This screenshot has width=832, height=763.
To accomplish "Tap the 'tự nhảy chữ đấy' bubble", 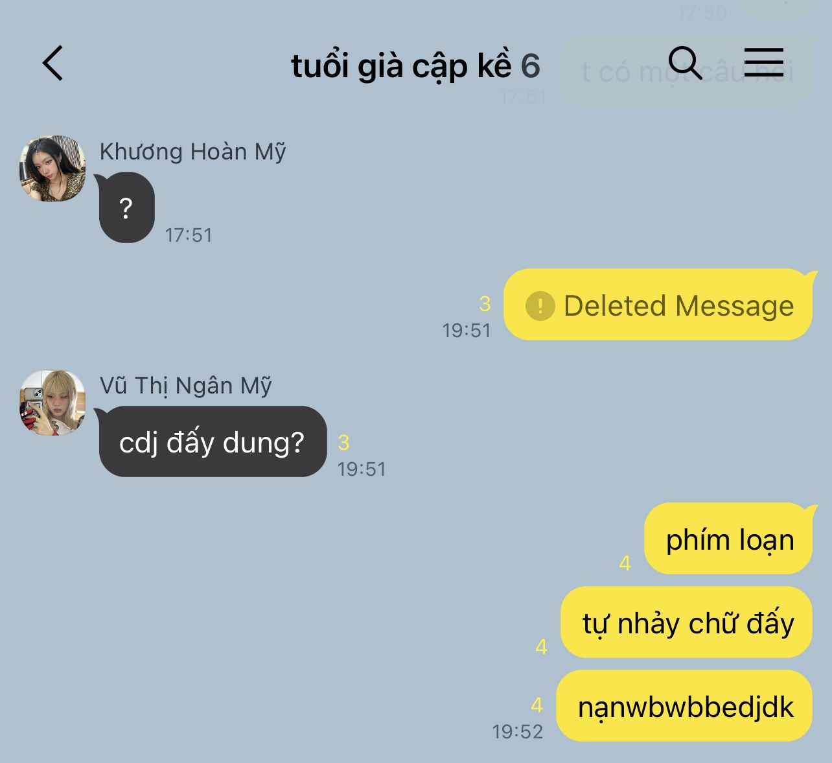I will pyautogui.click(x=686, y=622).
